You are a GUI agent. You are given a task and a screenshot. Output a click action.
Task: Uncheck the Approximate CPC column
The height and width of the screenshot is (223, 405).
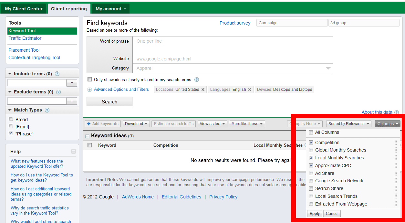tap(311, 165)
